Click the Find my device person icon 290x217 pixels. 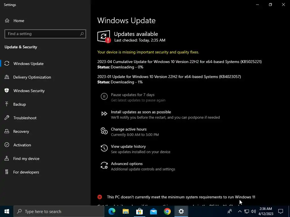(7, 159)
